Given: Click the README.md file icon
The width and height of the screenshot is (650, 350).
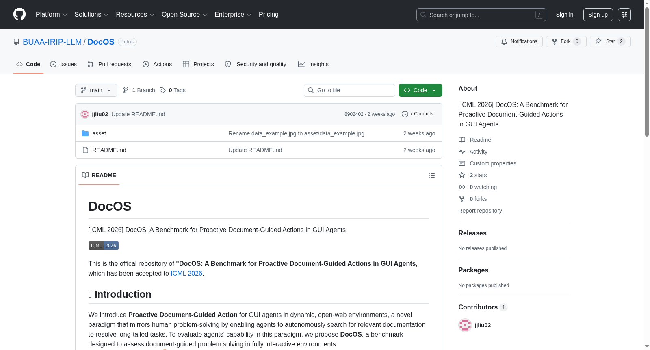Looking at the screenshot, I should click(x=85, y=150).
